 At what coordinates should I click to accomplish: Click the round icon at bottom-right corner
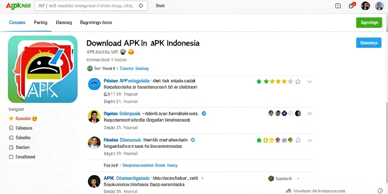(x=381, y=191)
